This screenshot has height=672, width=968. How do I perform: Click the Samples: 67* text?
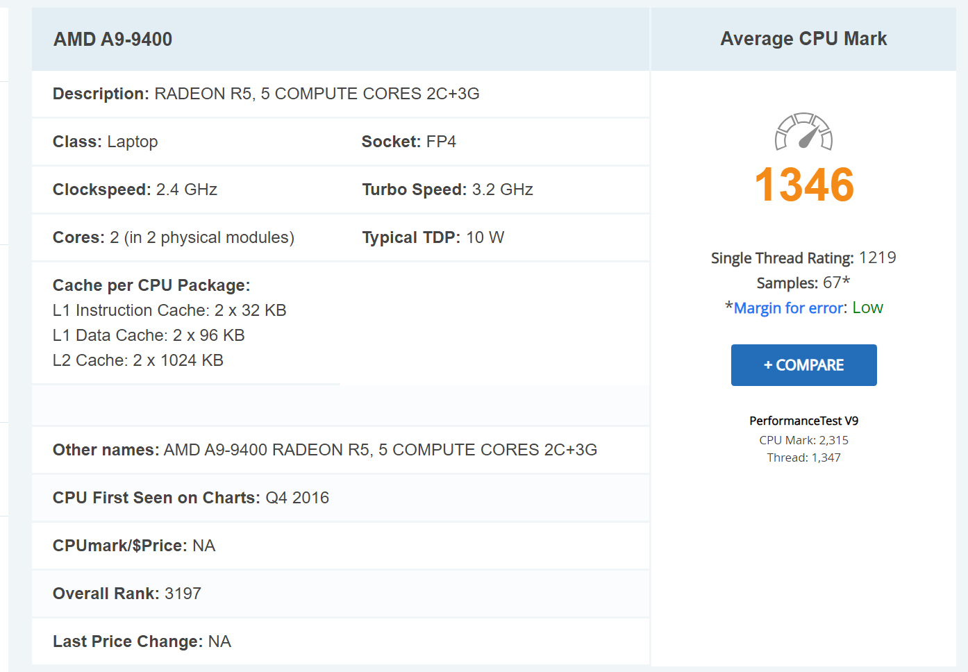point(803,283)
